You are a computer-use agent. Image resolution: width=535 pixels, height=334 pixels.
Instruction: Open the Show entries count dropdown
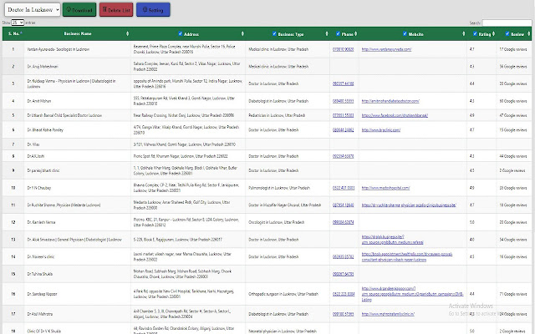point(18,23)
